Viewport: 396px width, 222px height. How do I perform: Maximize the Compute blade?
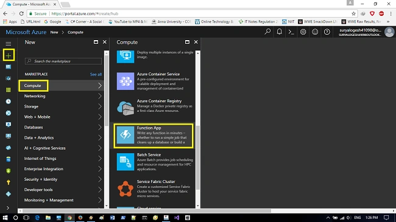pos(187,42)
